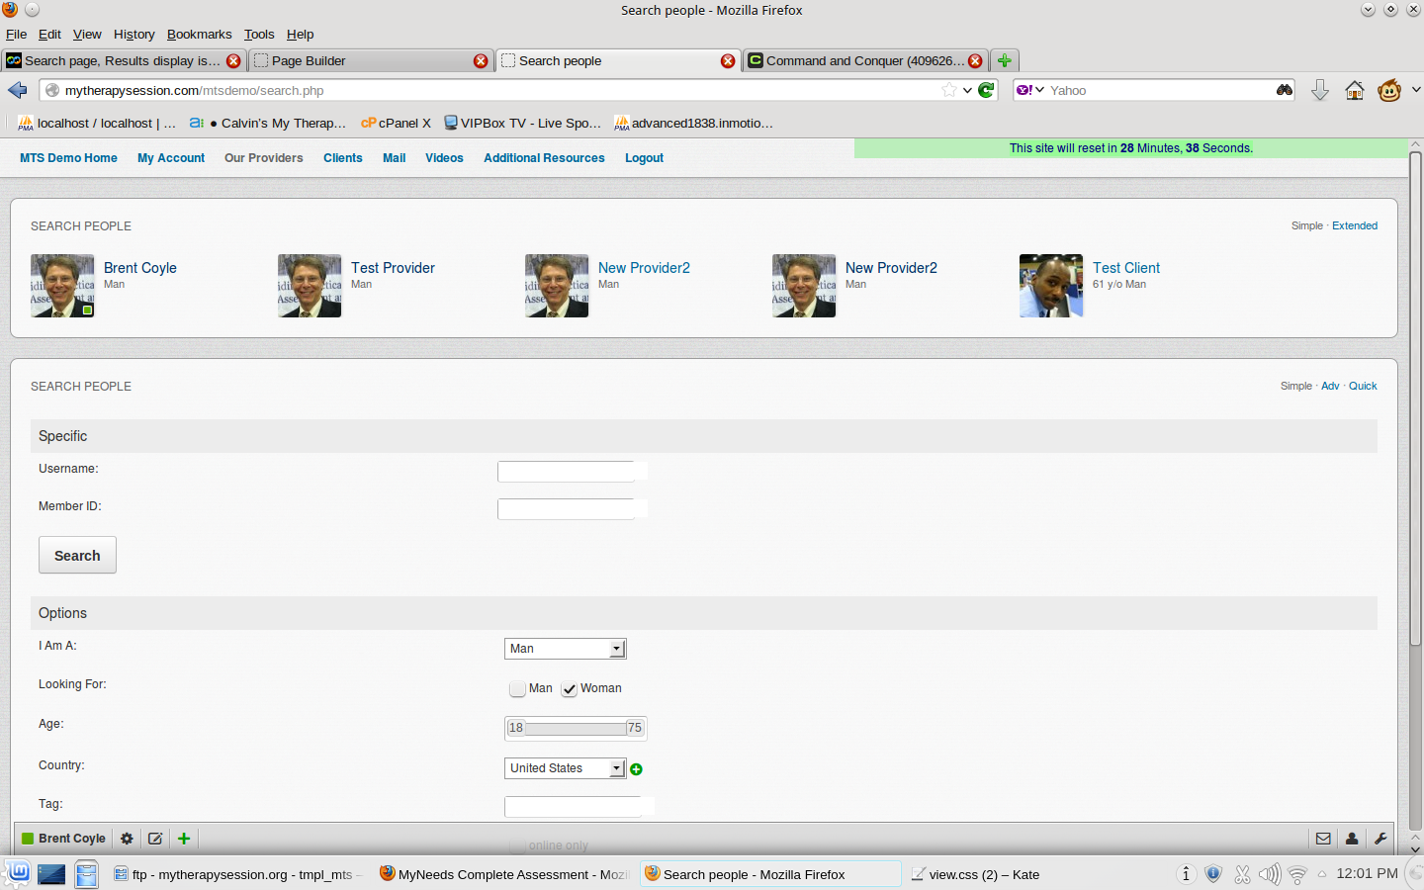Open the Additional Resources link
Viewport: 1424px width, 890px height.
544,158
